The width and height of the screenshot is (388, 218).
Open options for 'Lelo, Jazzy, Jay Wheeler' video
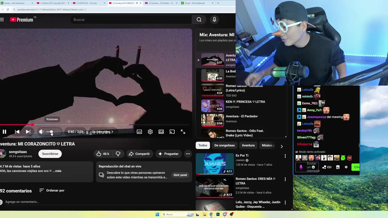point(285,203)
